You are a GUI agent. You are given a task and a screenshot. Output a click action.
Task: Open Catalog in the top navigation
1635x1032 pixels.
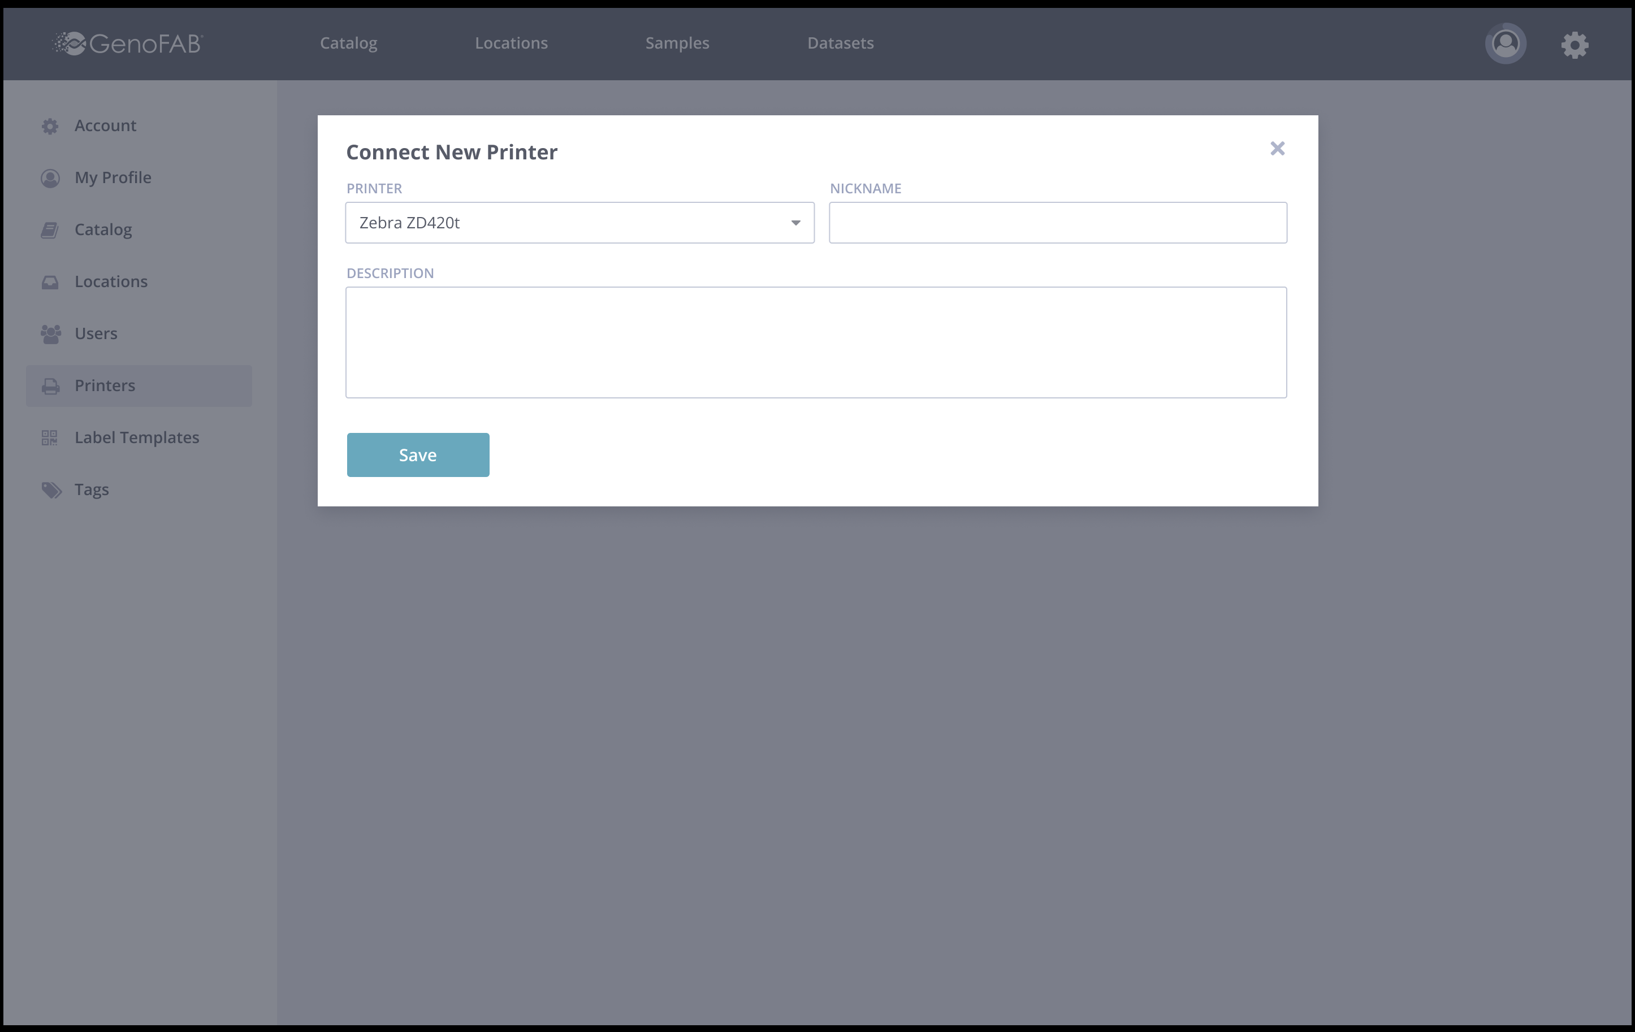pos(348,43)
